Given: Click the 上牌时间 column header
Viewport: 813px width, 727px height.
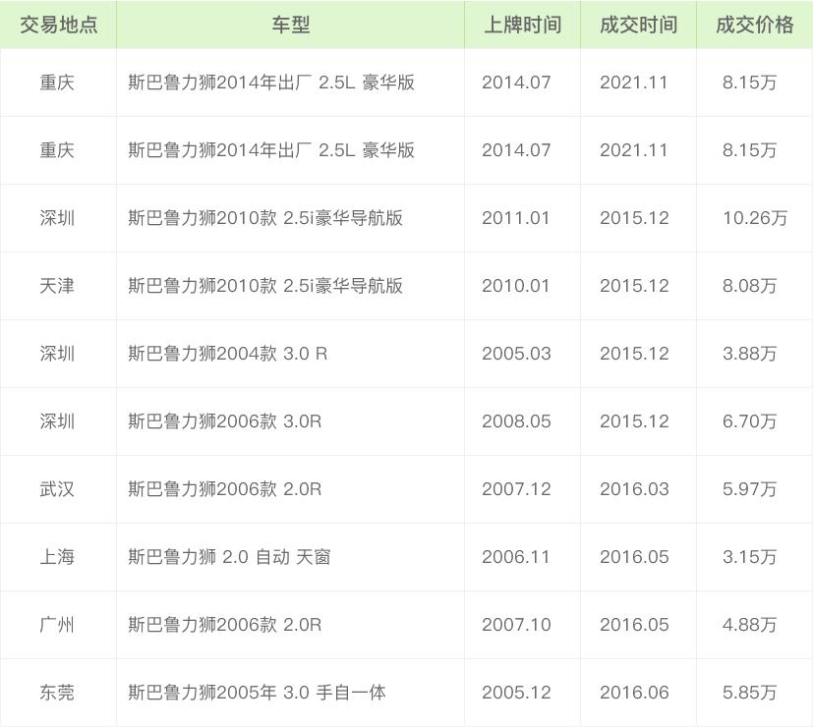Looking at the screenshot, I should tap(523, 25).
